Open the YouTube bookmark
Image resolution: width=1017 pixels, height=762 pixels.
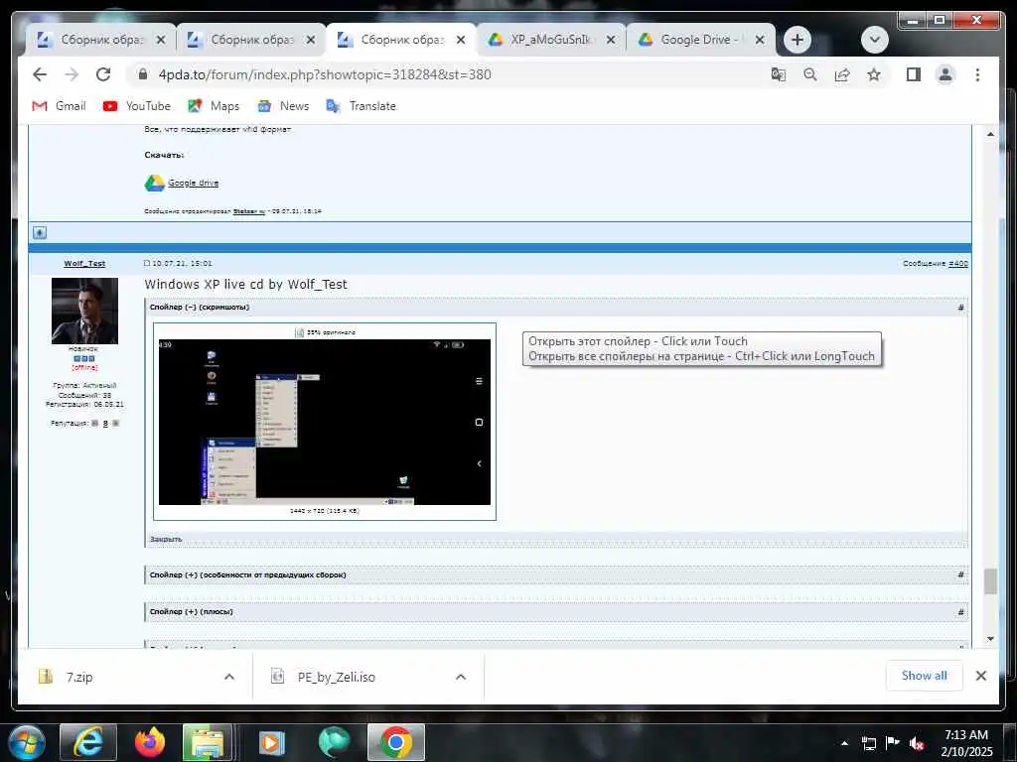click(x=137, y=105)
